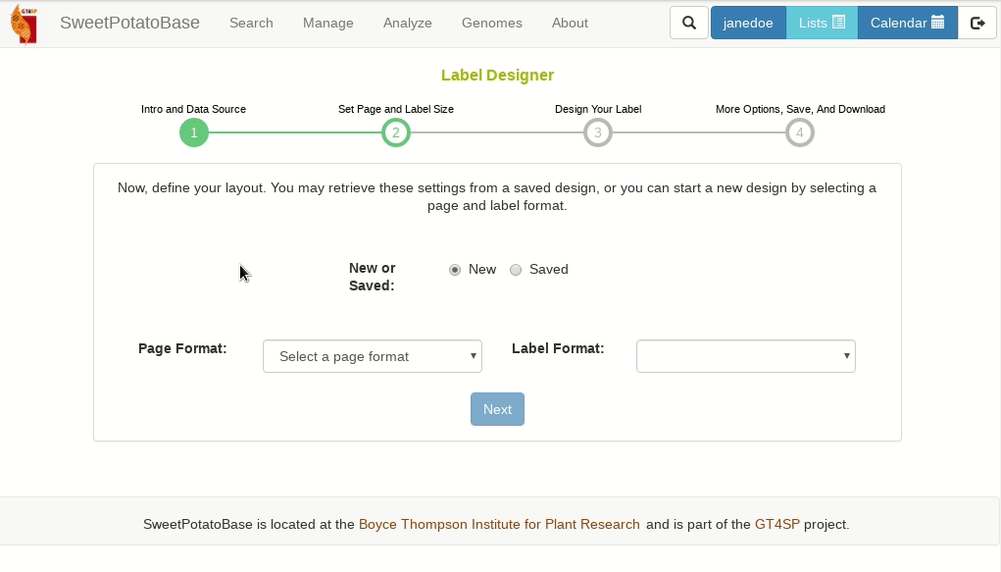Screen dimensions: 1001x572
Task: Click step 1 circle, Intro and Data Source
Action: pyautogui.click(x=193, y=132)
